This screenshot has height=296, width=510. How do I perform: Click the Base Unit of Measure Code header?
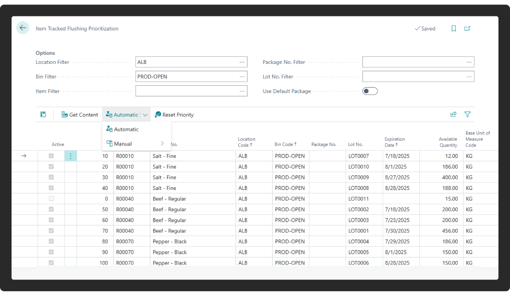pos(478,139)
